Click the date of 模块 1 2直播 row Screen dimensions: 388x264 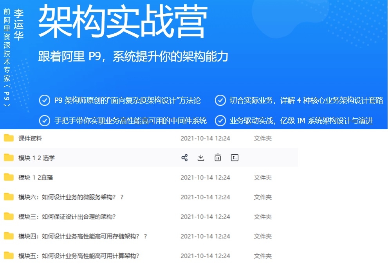click(206, 177)
